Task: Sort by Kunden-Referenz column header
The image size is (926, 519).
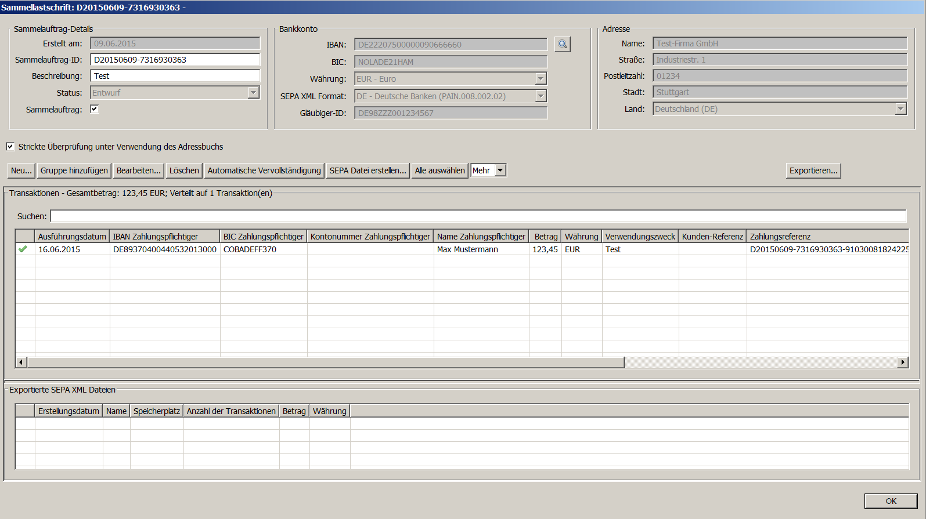Action: tap(712, 237)
